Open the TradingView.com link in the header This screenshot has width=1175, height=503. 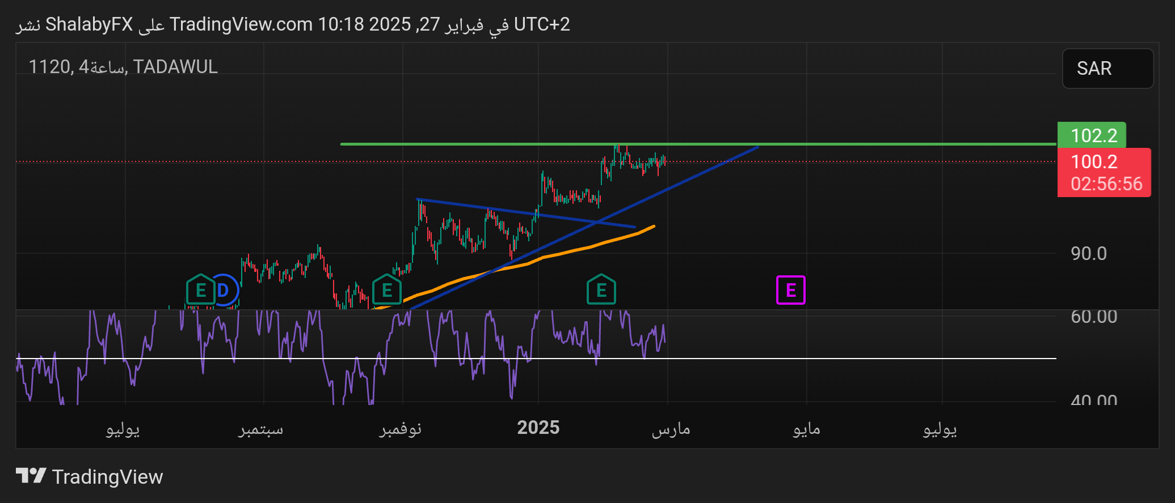pyautogui.click(x=241, y=24)
